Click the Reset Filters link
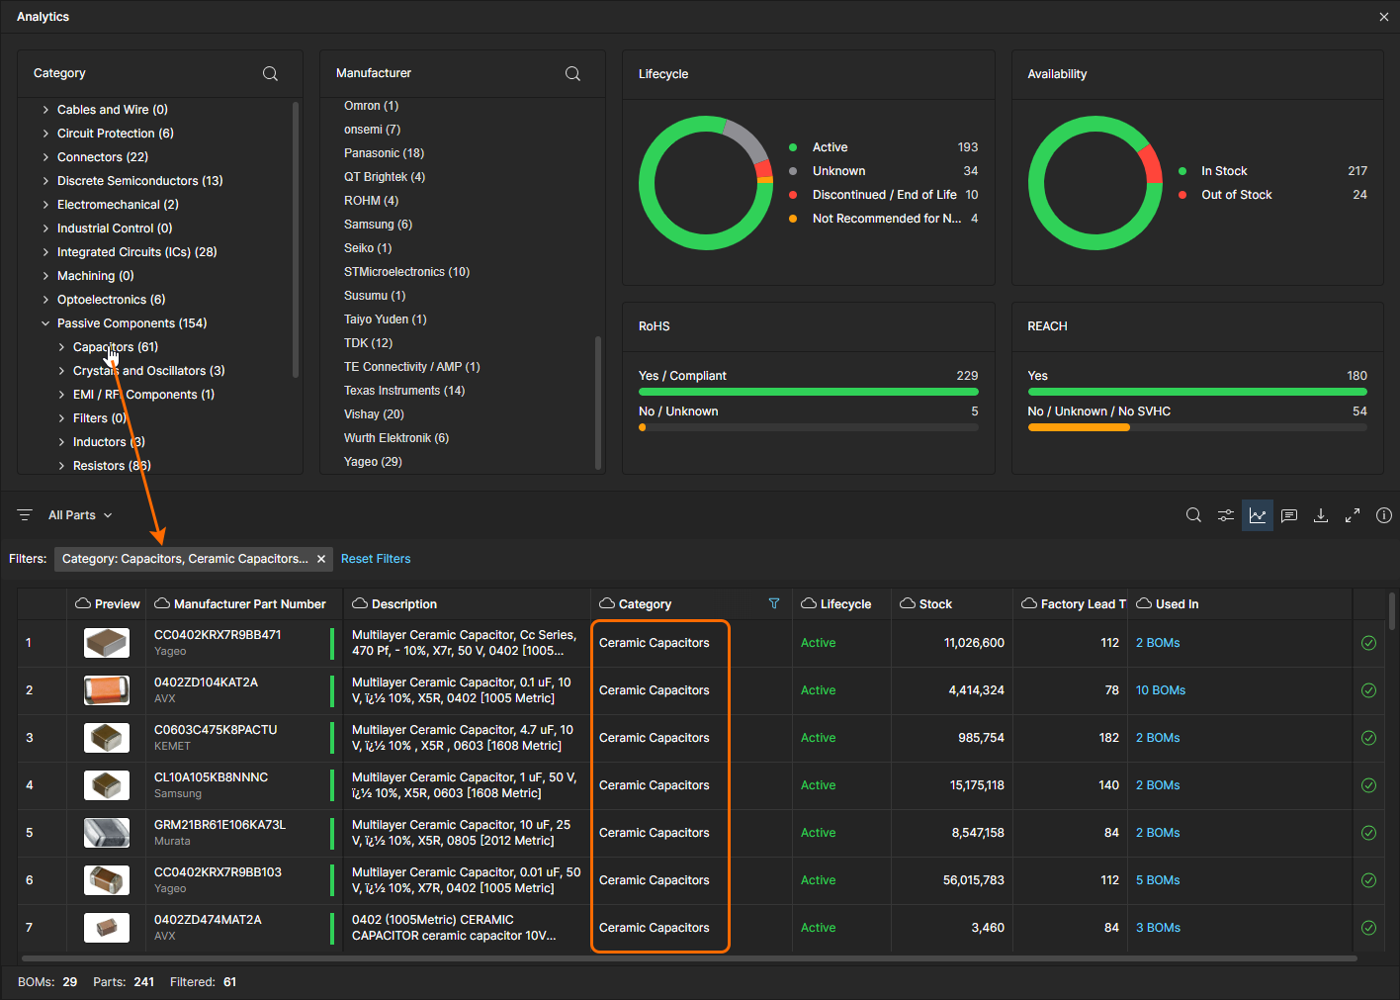1400x1000 pixels. [x=376, y=559]
